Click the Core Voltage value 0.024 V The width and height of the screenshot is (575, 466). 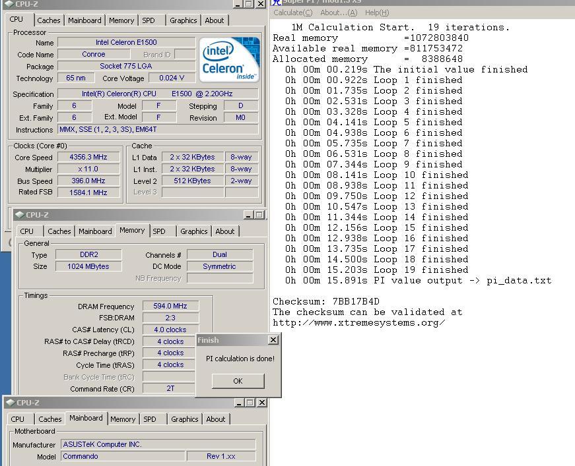coord(172,78)
